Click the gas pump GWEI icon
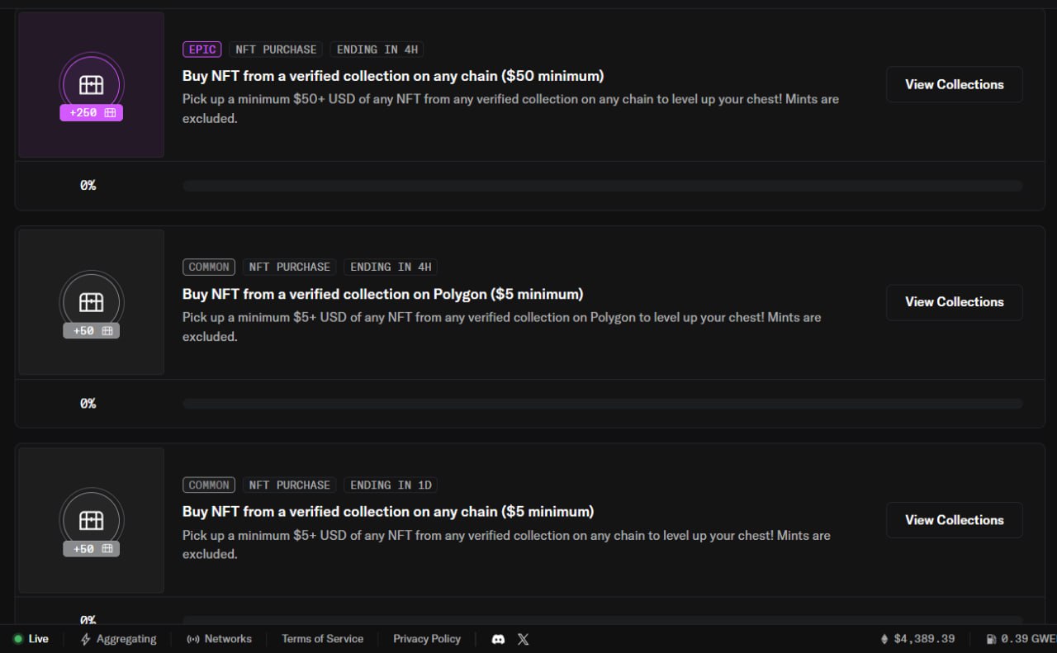 pos(991,639)
